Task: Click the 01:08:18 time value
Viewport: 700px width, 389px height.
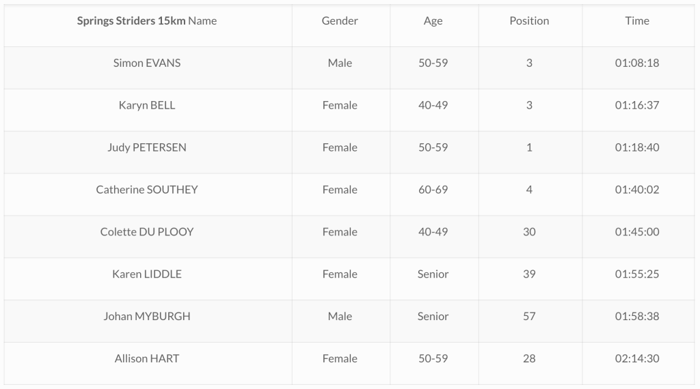Action: (x=637, y=63)
